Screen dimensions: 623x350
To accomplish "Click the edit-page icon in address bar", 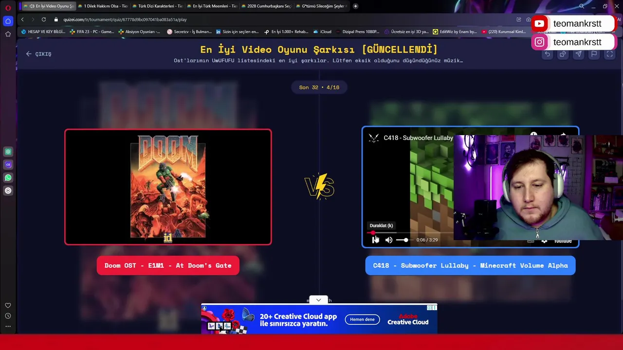I will point(519,19).
